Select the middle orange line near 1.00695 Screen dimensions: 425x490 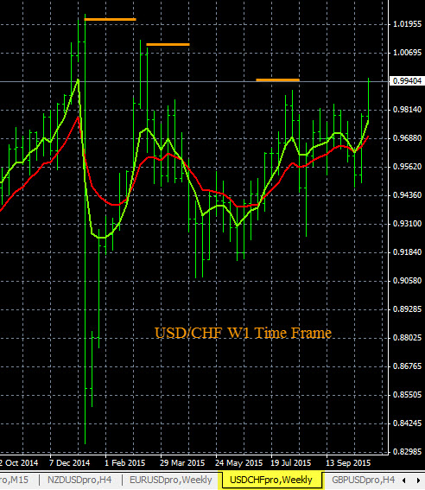click(x=168, y=44)
